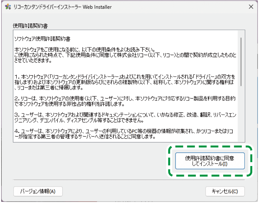The width and height of the screenshot is (259, 203).
Task: Click the Ricoh installer icon in title bar
Action: coord(8,7)
